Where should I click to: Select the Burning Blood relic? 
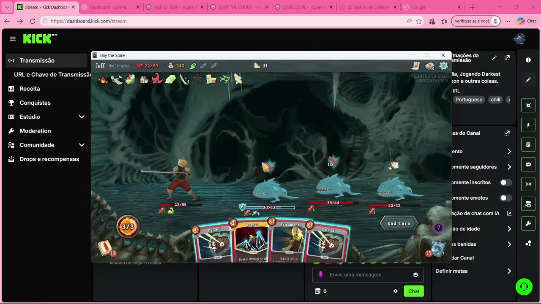tap(103, 79)
